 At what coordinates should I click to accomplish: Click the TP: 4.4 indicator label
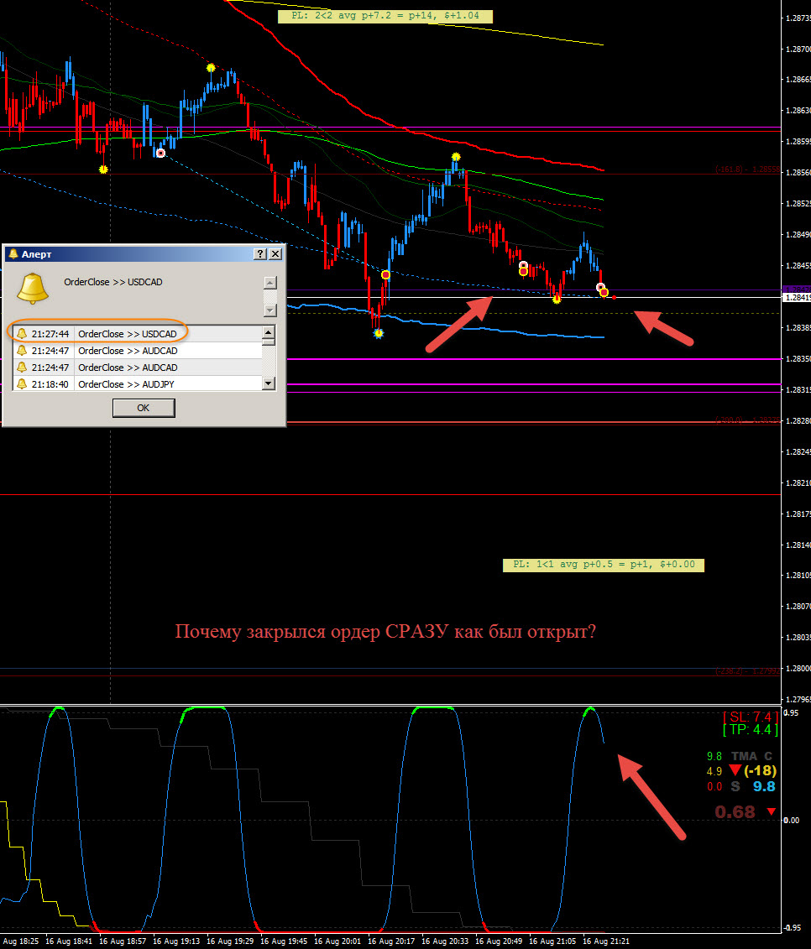point(751,730)
